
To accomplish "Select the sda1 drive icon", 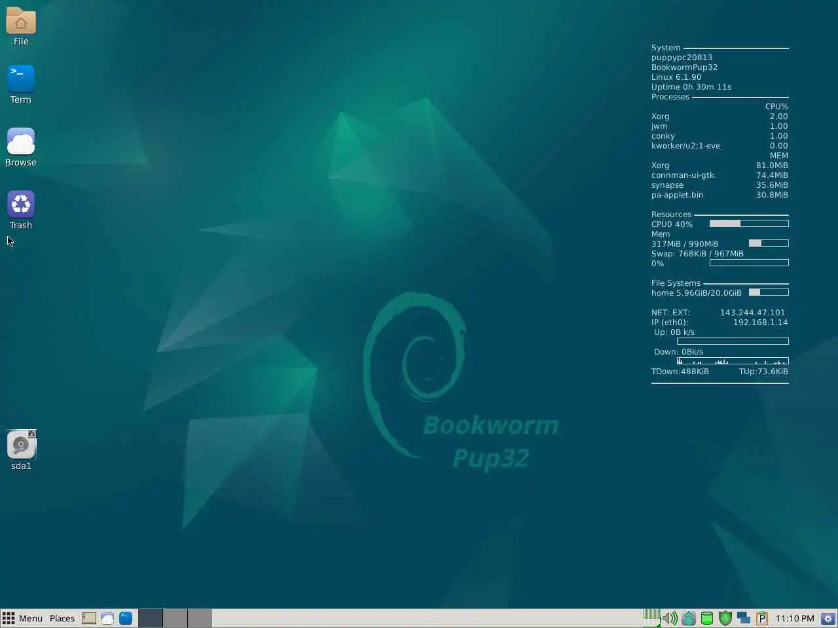I will pyautogui.click(x=21, y=450).
